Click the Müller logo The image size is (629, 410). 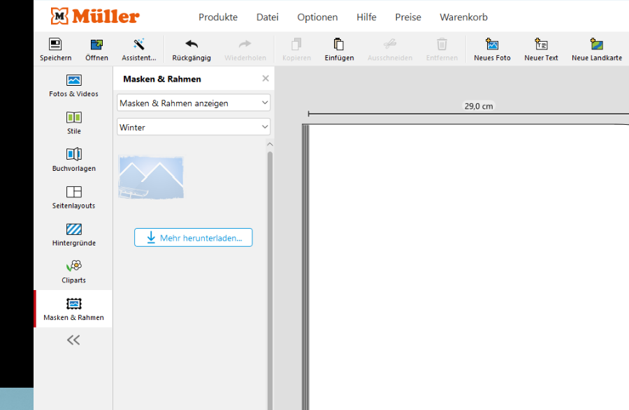[95, 17]
